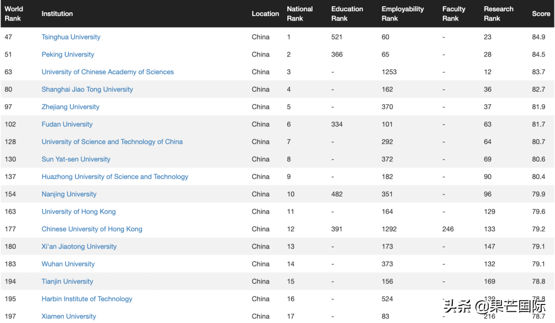Click the Wuhan University link
Image resolution: width=555 pixels, height=323 pixels.
pos(68,264)
